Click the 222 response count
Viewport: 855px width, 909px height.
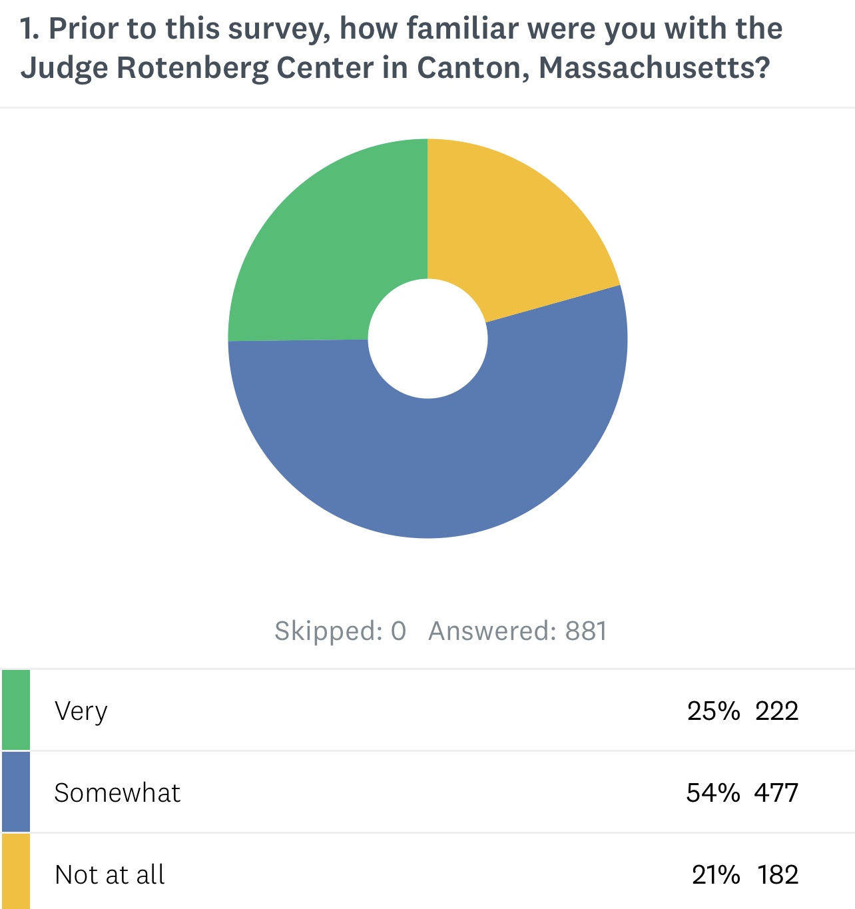(776, 711)
